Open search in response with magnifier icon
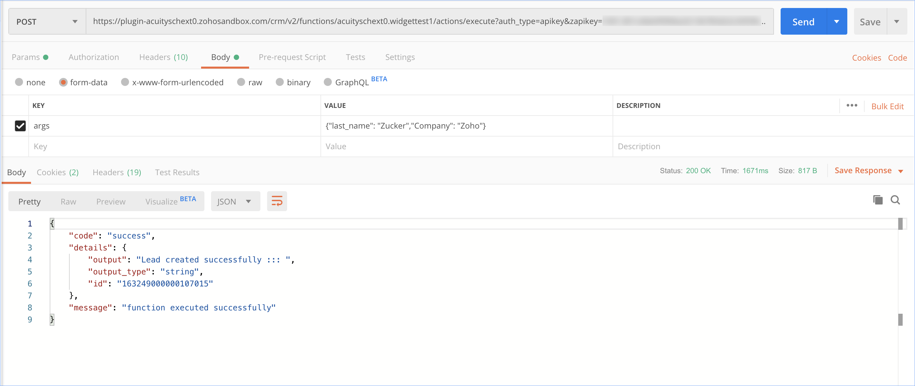The width and height of the screenshot is (915, 386). 895,200
